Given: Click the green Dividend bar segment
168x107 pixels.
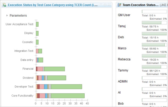Looking at the screenshot, I should click(57, 78).
